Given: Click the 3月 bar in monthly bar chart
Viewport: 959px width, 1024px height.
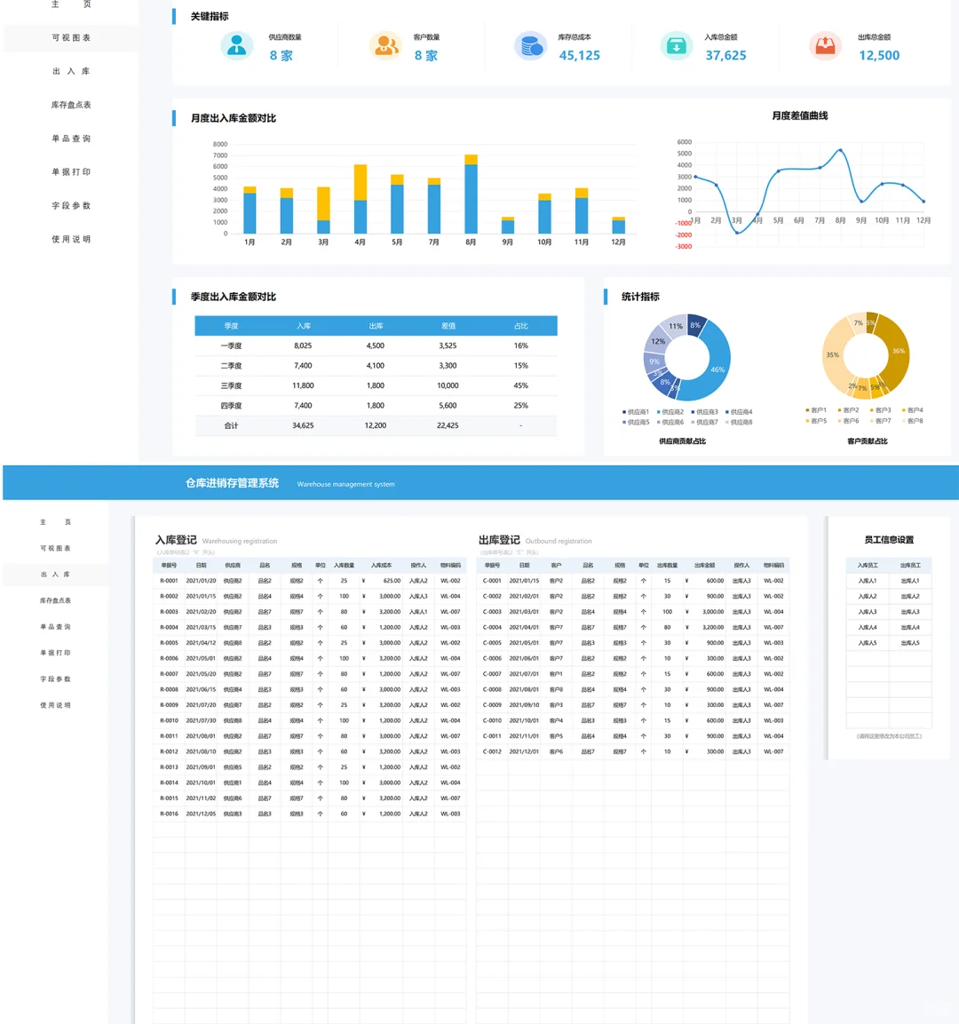Looking at the screenshot, I should point(323,210).
